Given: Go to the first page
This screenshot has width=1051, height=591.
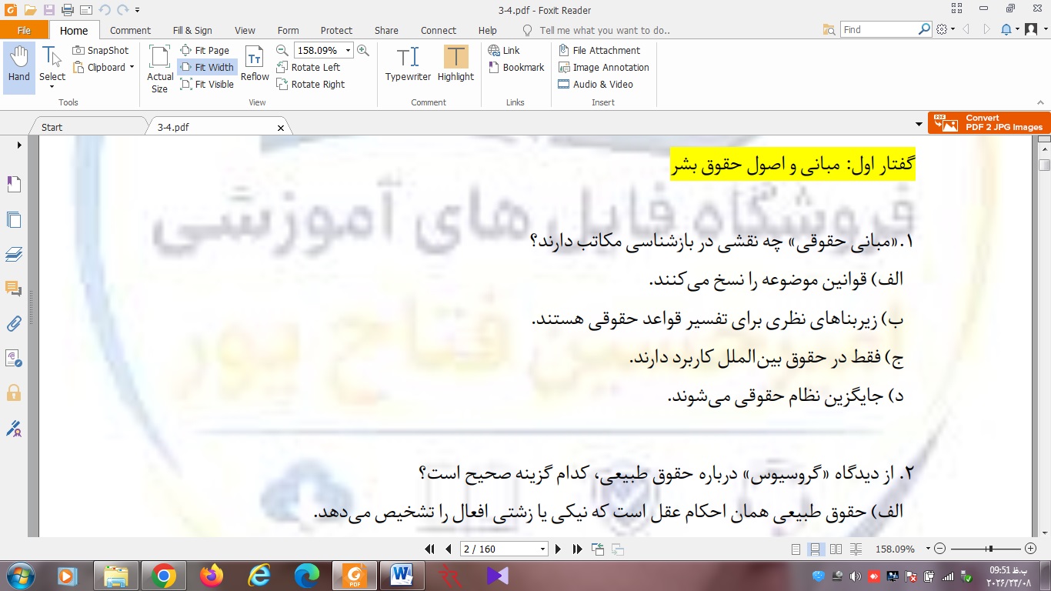Looking at the screenshot, I should 430,549.
